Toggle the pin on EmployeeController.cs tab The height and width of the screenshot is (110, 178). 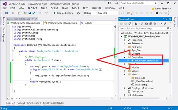33,19
